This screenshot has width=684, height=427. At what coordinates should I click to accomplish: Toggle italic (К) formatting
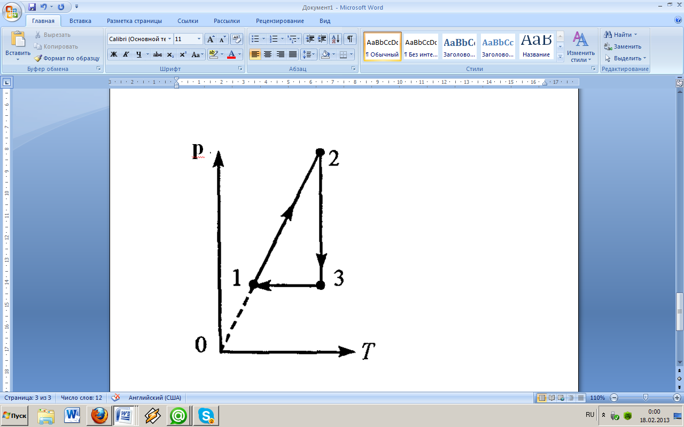(x=126, y=54)
